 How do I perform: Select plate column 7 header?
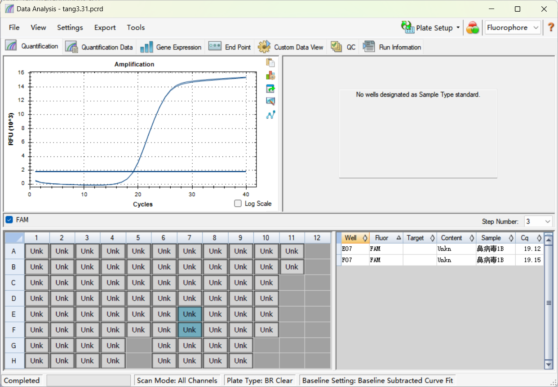pyautogui.click(x=190, y=237)
